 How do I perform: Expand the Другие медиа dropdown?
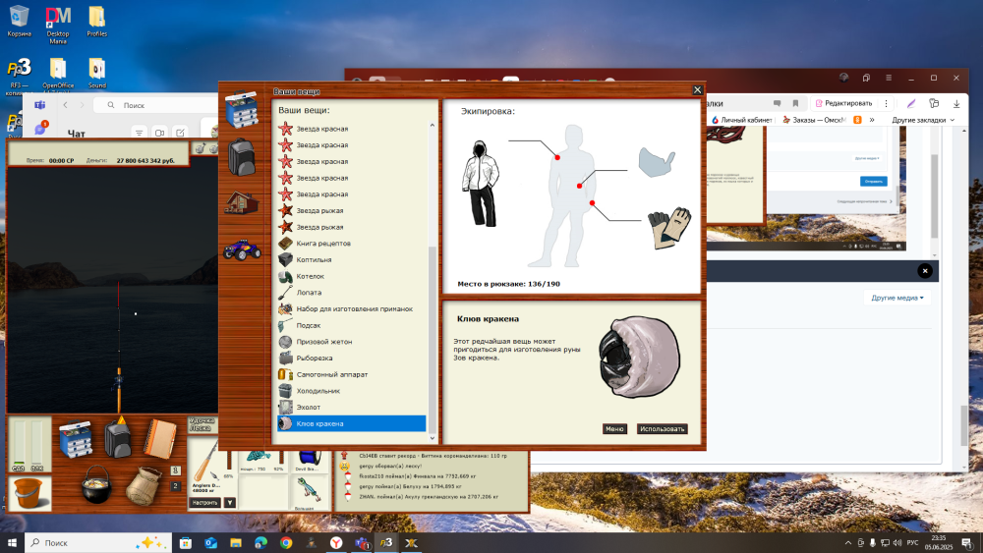(896, 298)
